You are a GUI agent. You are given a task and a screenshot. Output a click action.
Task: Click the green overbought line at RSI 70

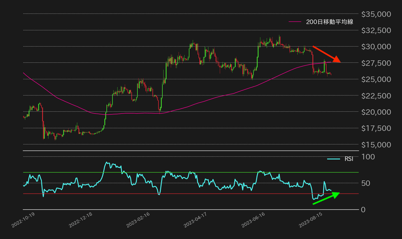click(x=180, y=172)
